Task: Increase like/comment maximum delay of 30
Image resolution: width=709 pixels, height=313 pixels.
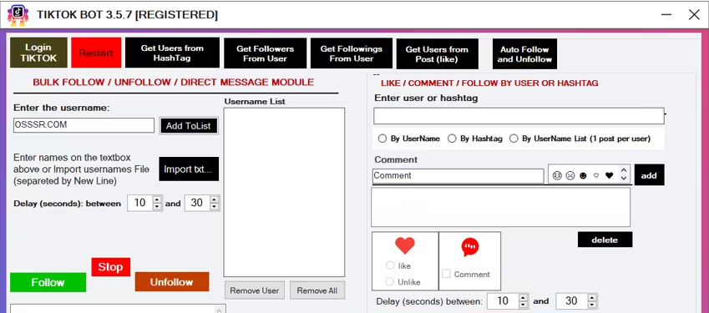Action: [x=592, y=297]
